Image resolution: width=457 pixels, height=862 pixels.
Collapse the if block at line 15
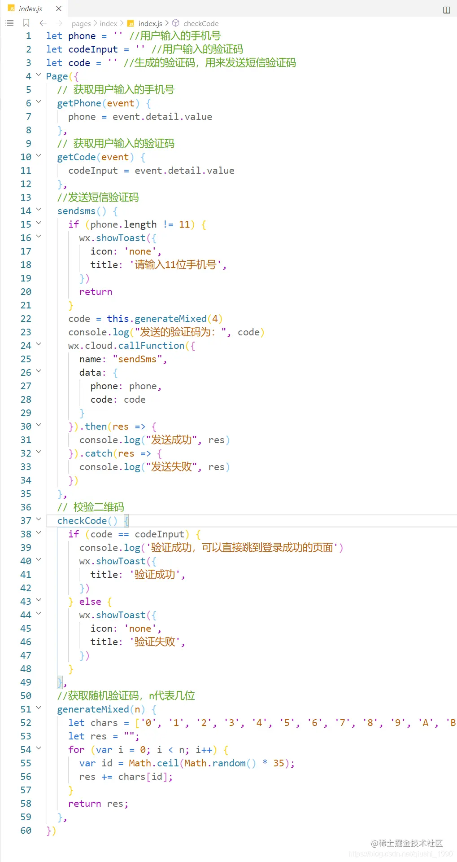pyautogui.click(x=39, y=223)
